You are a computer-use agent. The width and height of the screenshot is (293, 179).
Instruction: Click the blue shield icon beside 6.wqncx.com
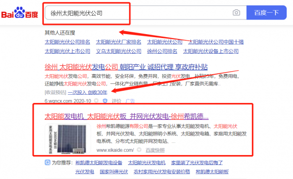click(x=105, y=101)
